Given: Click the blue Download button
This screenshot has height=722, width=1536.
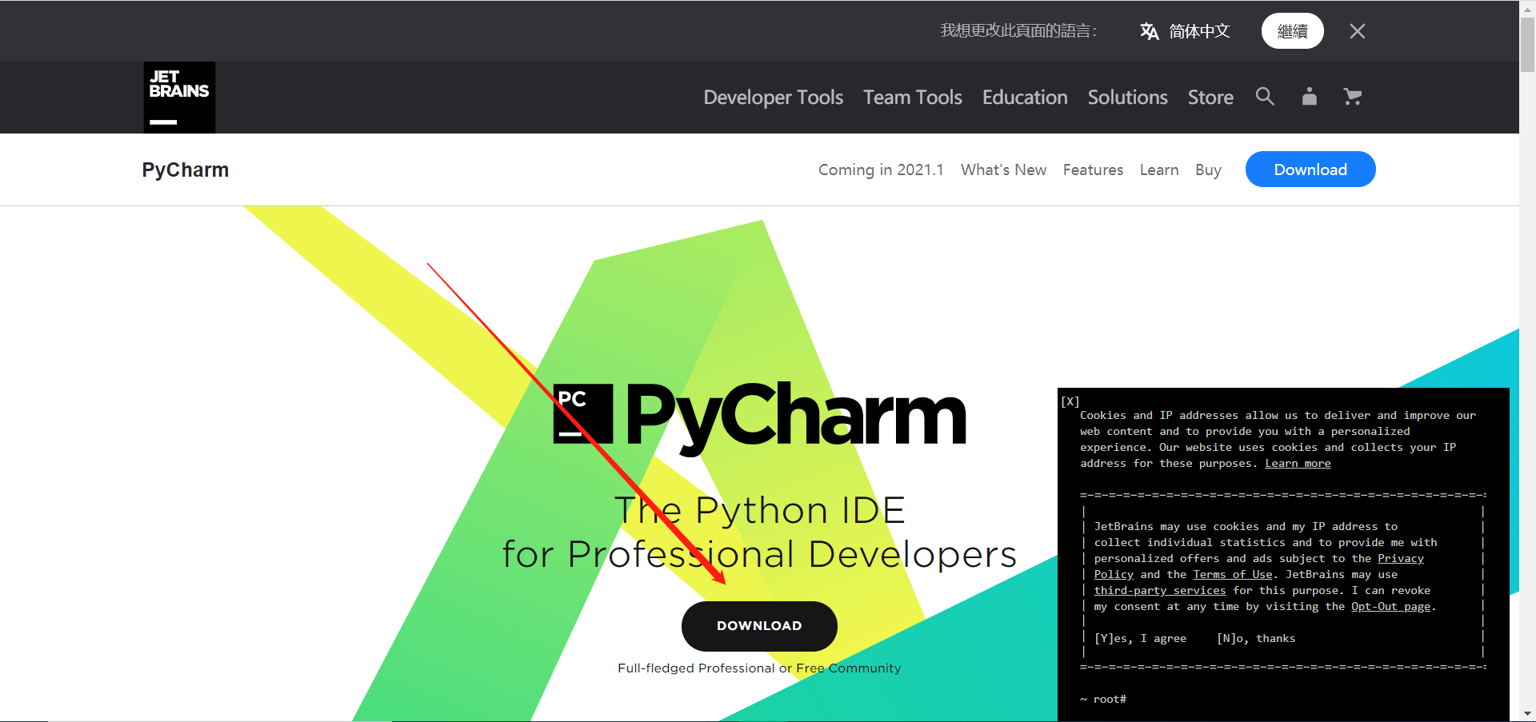Looking at the screenshot, I should coord(1310,170).
